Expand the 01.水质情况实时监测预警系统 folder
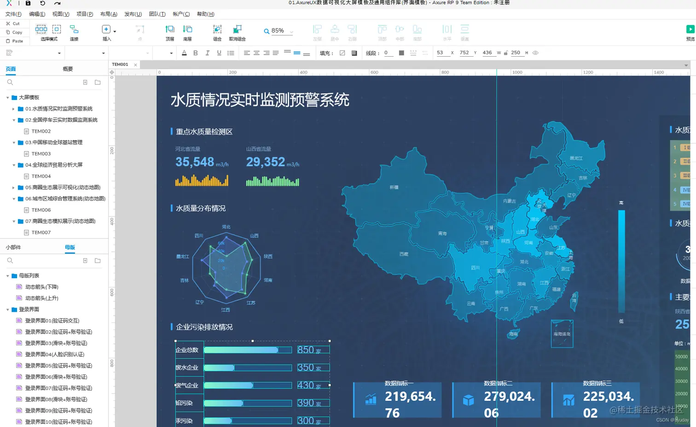 13,109
